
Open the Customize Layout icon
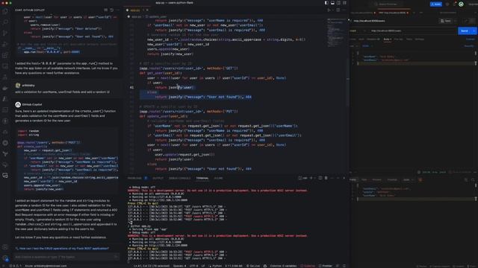click(x=344, y=3)
